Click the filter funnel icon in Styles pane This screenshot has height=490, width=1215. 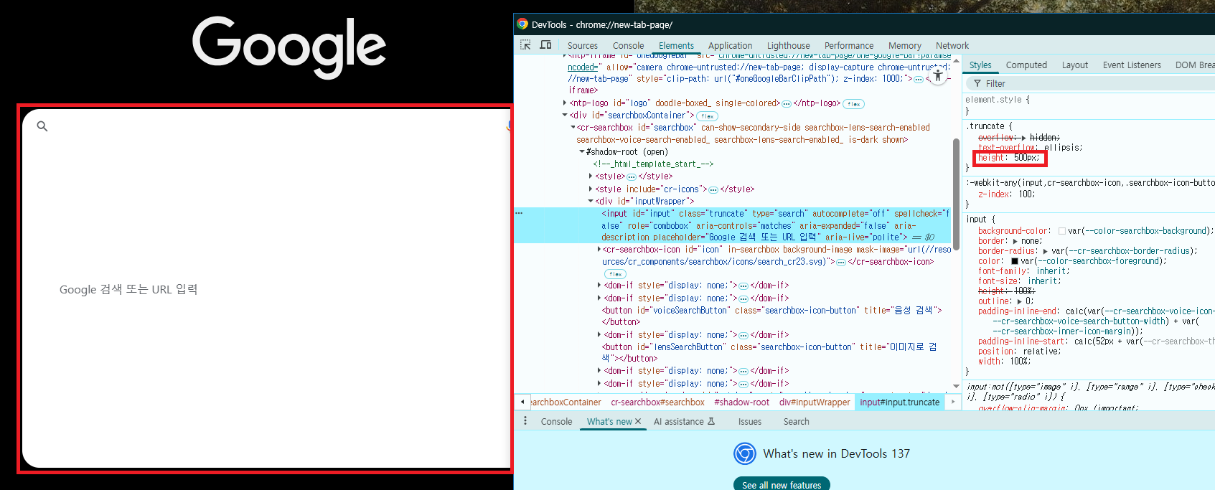[x=977, y=84]
